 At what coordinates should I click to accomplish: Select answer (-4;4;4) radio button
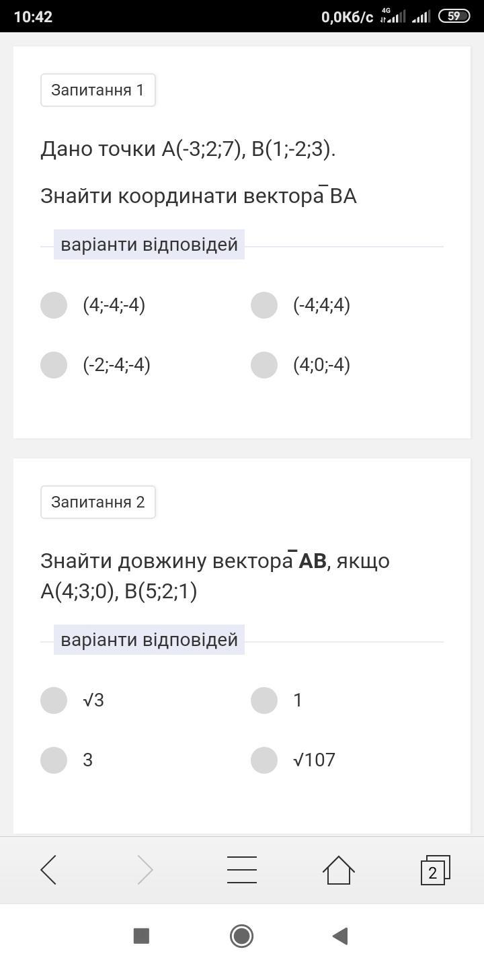(x=264, y=305)
